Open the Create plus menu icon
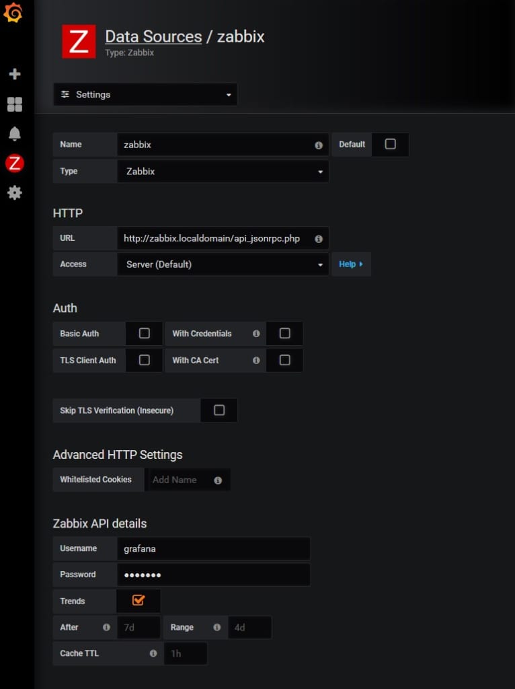 tap(15, 74)
